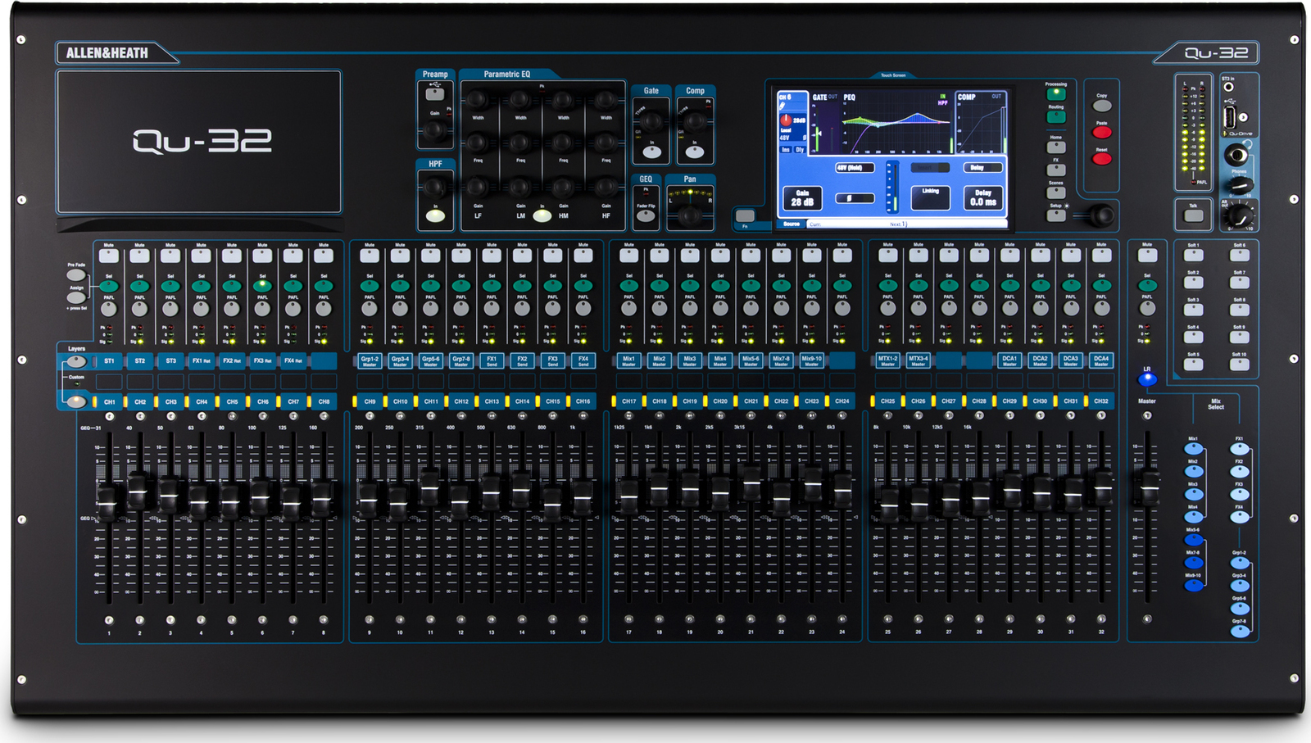Screen dimensions: 1311x743
Task: Click the Soft 1 key
Action: (x=1194, y=255)
